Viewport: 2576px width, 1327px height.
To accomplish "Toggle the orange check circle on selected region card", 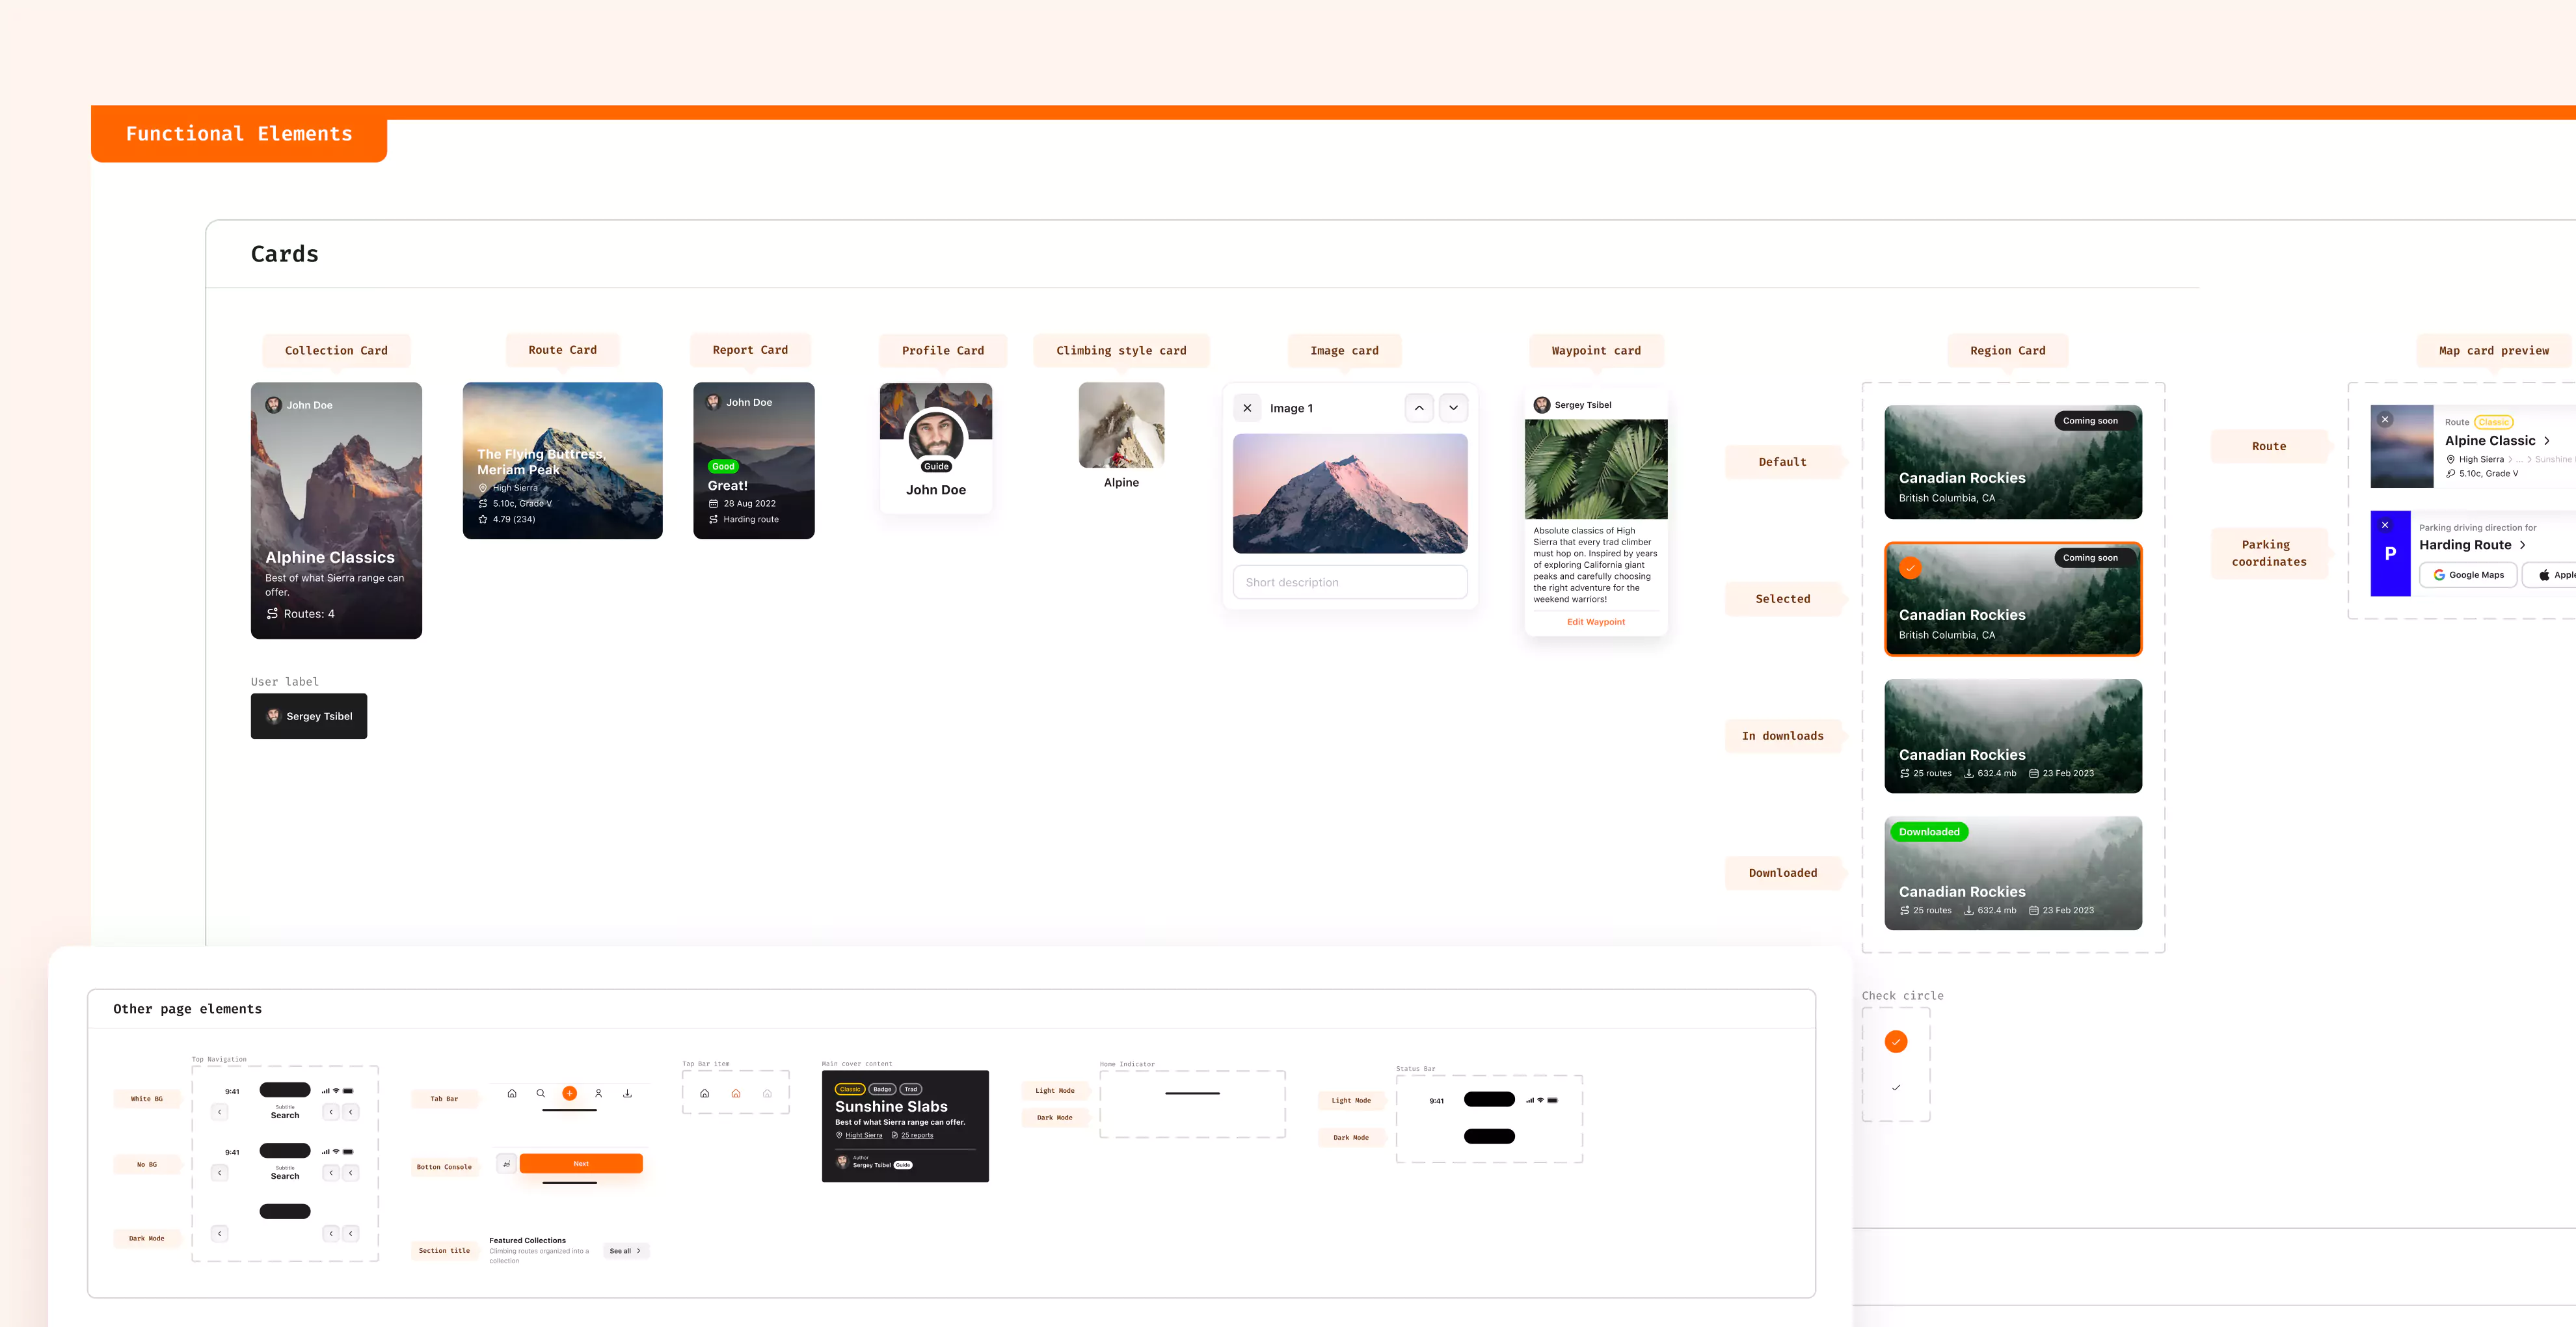I will pyautogui.click(x=1910, y=568).
